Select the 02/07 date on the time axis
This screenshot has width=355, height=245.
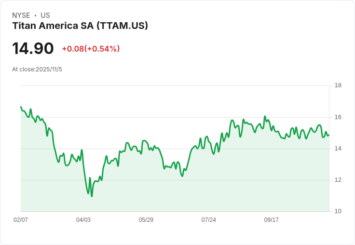[21, 220]
